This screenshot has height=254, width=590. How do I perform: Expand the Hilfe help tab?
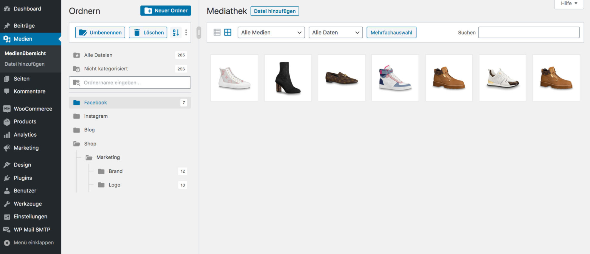569,4
